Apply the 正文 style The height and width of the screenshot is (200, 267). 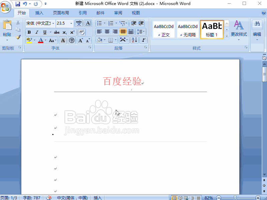(164, 30)
